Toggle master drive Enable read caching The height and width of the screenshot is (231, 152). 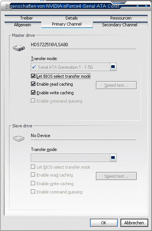[x=33, y=84]
